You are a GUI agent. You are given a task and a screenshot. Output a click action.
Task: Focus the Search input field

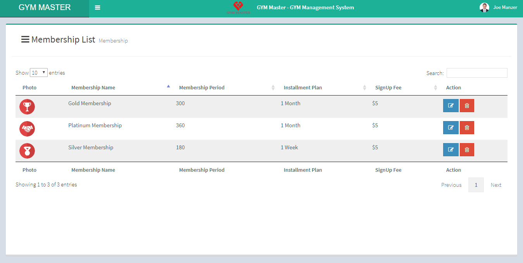click(476, 73)
